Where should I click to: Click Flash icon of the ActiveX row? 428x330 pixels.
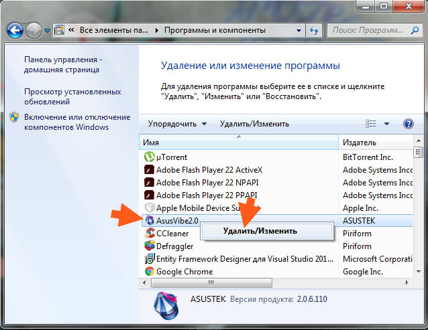[x=149, y=170]
